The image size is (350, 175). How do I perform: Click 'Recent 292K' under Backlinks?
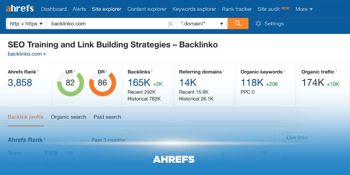coord(142,92)
